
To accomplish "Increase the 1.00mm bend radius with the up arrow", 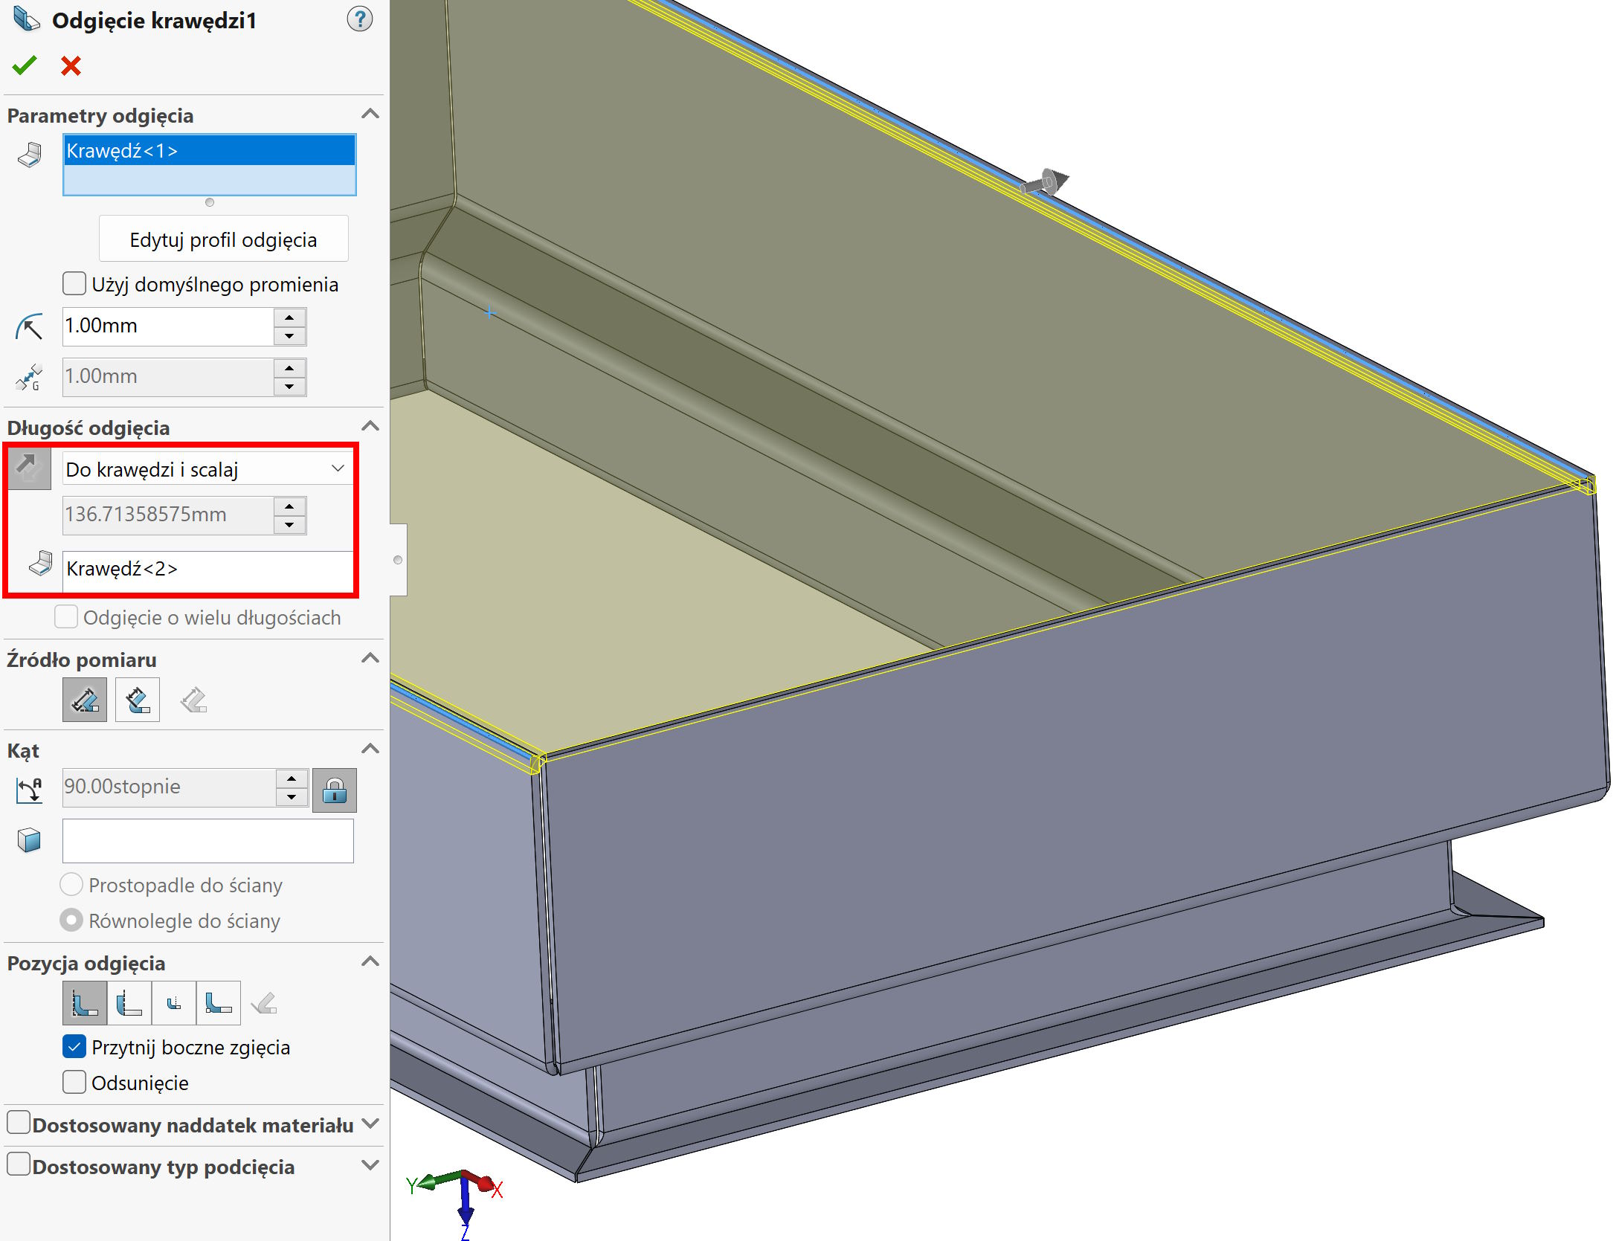I will tap(289, 317).
